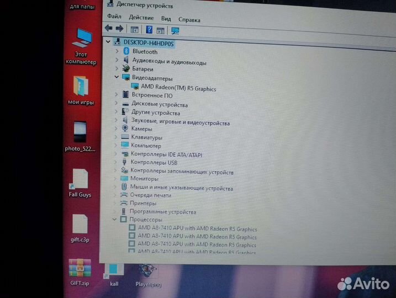Open the Действие menu
This screenshot has width=396, height=298.
[141, 18]
